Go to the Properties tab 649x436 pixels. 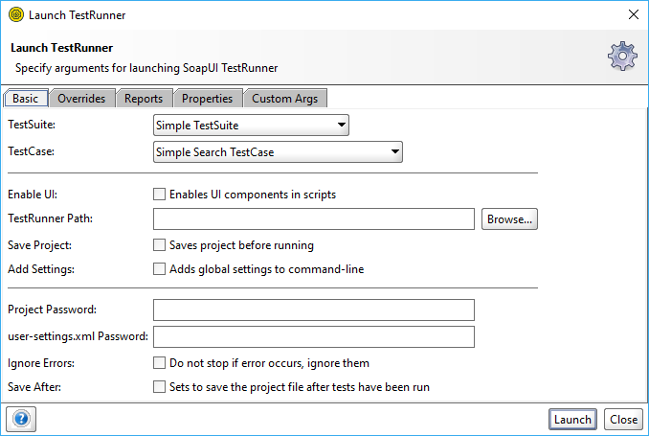pos(208,99)
